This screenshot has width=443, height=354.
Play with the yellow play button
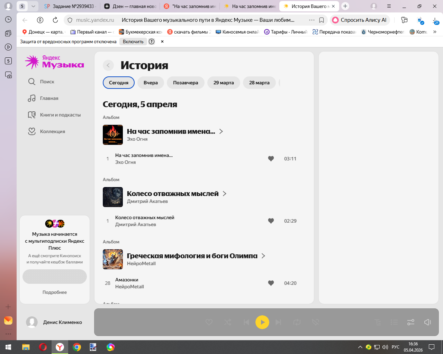(x=262, y=322)
